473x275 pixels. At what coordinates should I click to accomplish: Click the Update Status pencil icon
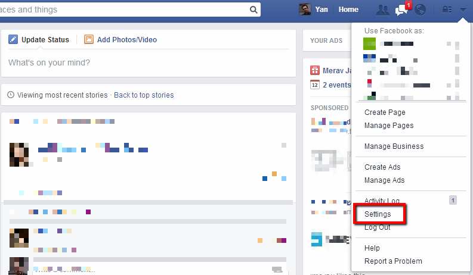(13, 40)
